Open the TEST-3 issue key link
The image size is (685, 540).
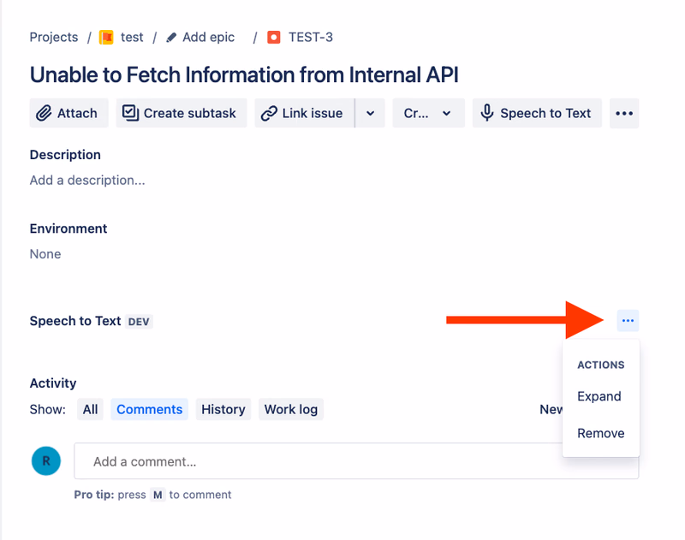pyautogui.click(x=311, y=37)
